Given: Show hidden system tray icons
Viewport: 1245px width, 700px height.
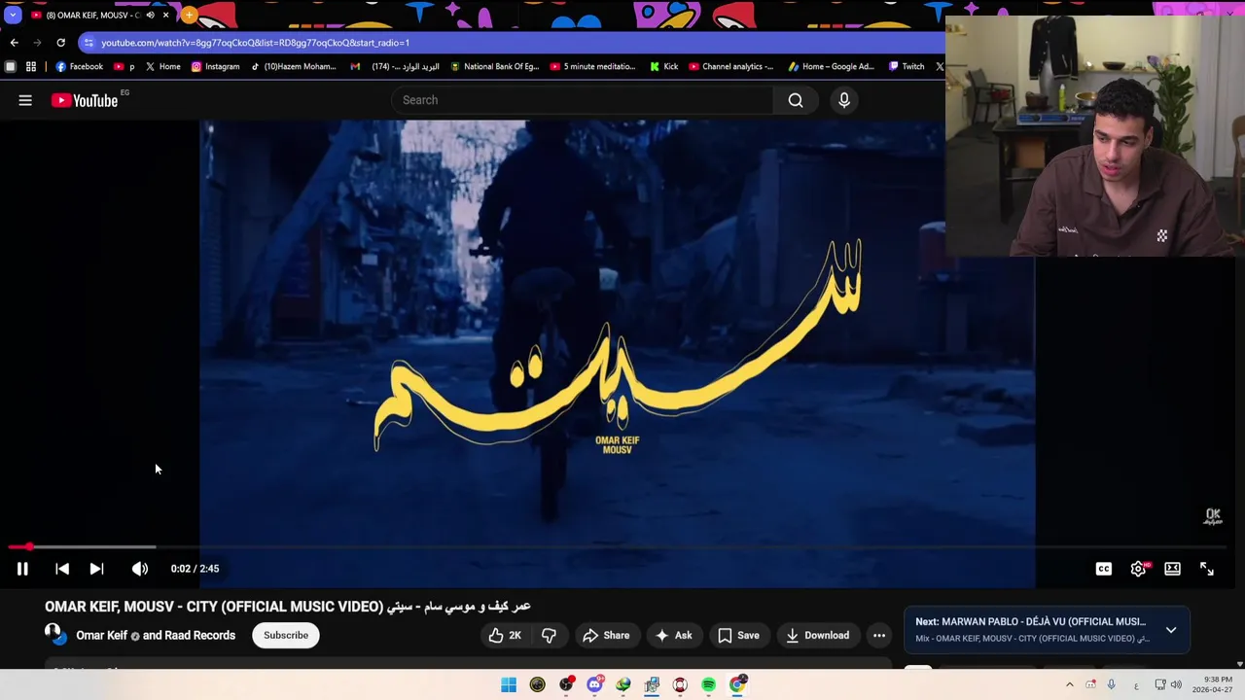Looking at the screenshot, I should [1070, 684].
